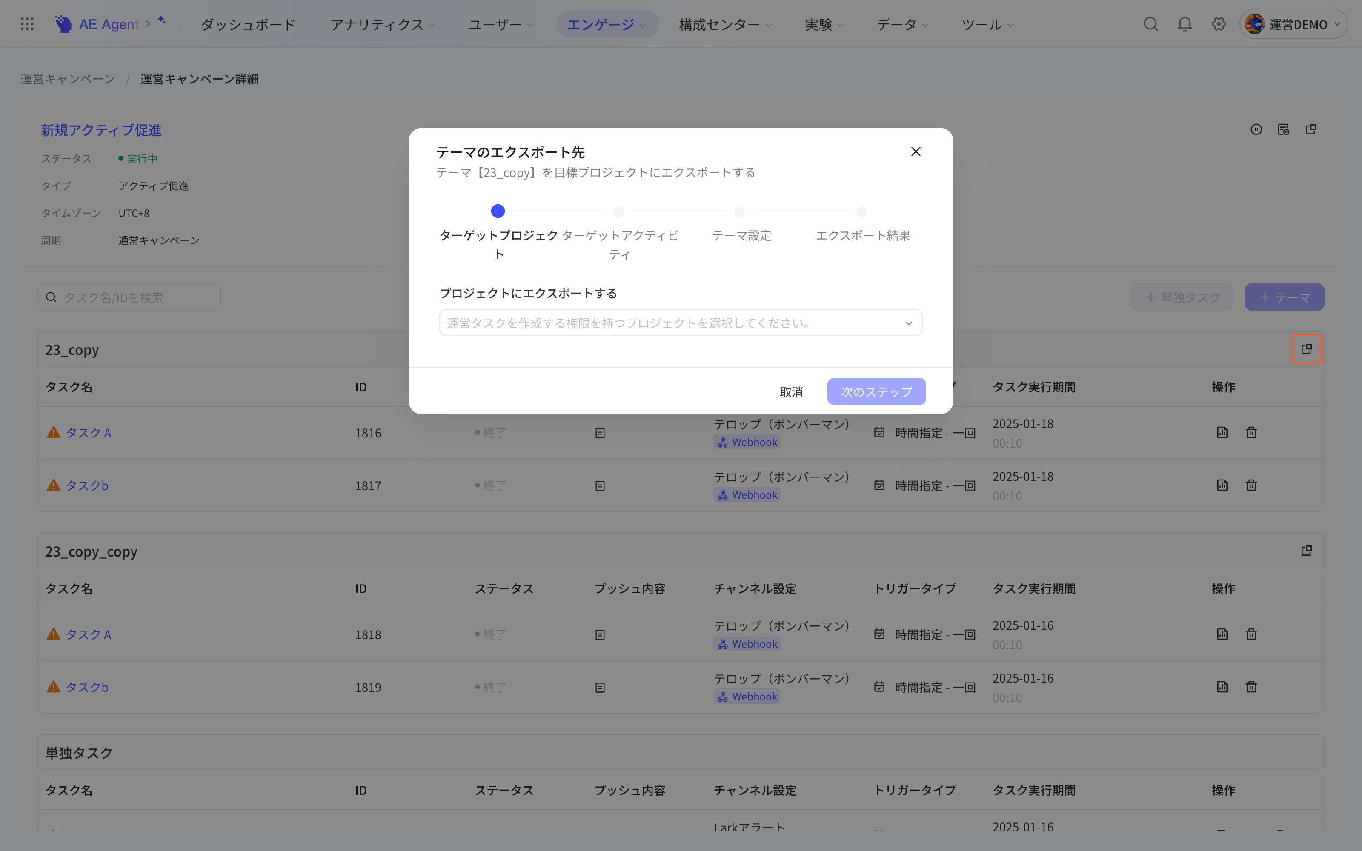Click the AE Agent logo
This screenshot has width=1362, height=851.
pyautogui.click(x=96, y=24)
